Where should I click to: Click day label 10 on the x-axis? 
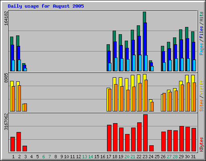coord(66,157)
